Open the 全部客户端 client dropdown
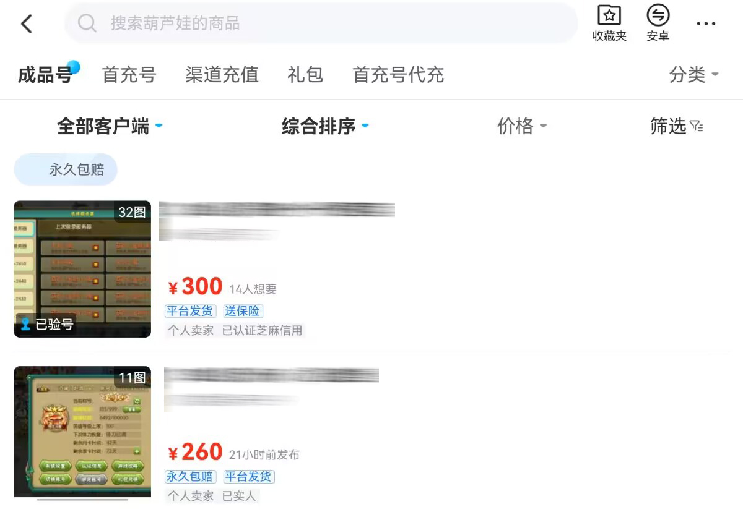 (x=110, y=126)
